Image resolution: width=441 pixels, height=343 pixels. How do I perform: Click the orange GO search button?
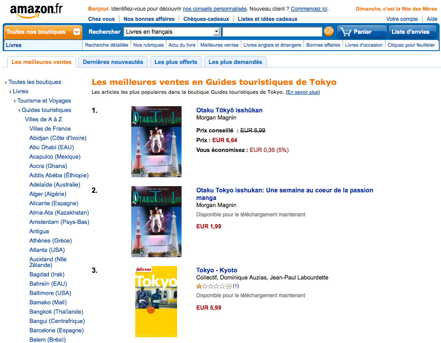pos(328,32)
